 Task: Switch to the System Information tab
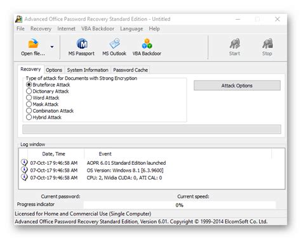tap(88, 70)
